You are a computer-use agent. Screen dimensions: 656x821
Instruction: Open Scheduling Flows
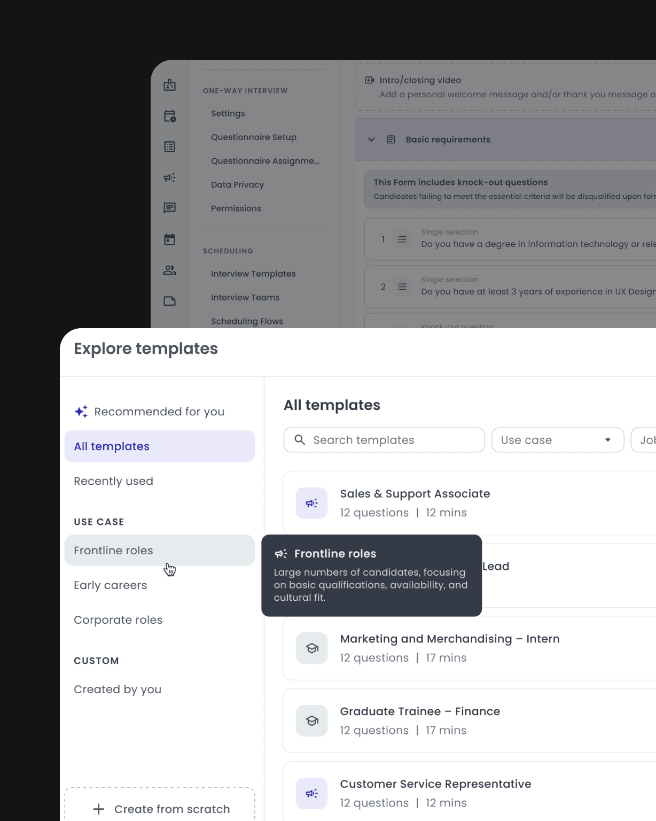tap(247, 321)
